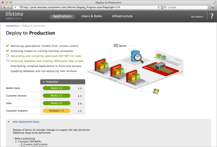Select the Customer Services application name

[x=16, y=96]
